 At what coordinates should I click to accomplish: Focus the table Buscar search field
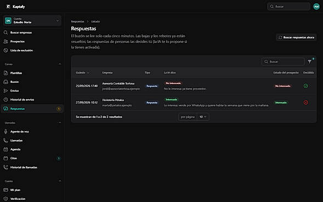[x=283, y=61]
